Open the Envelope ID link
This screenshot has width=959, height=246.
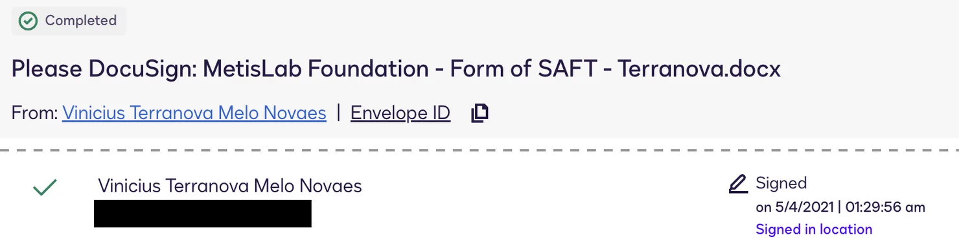(400, 113)
